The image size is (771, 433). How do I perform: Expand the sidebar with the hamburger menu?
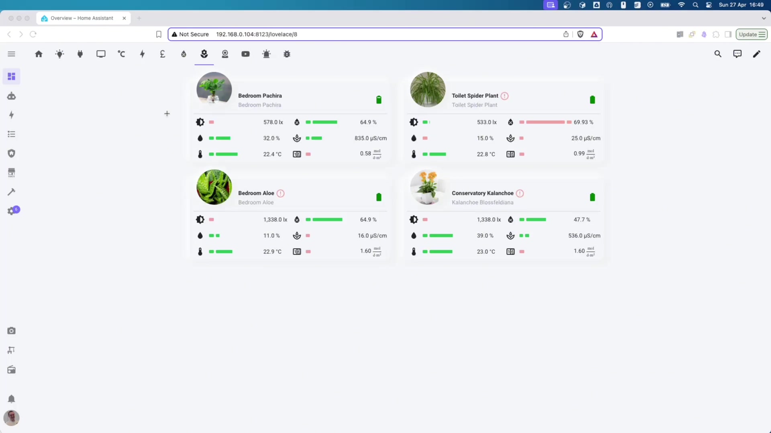point(11,54)
